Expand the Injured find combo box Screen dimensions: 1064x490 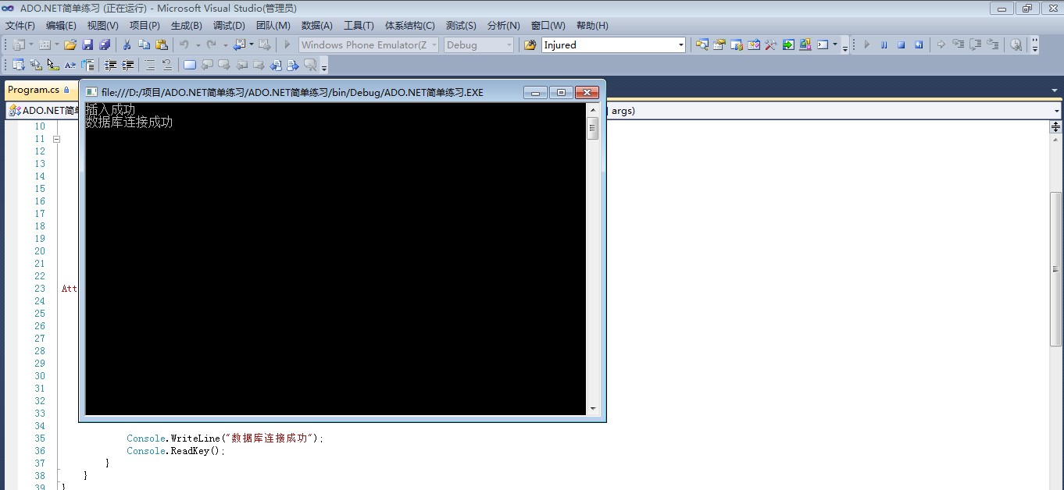pyautogui.click(x=680, y=45)
